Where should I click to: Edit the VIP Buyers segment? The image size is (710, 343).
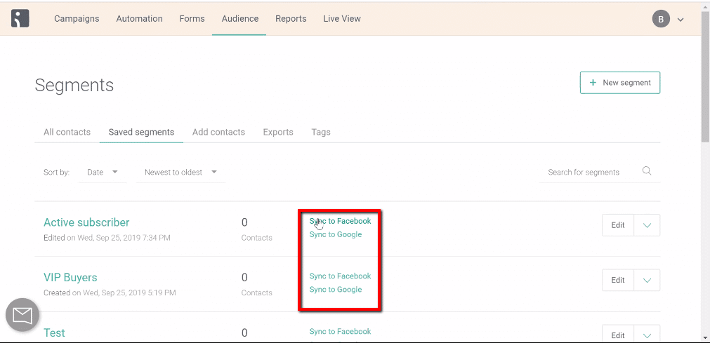click(x=617, y=280)
